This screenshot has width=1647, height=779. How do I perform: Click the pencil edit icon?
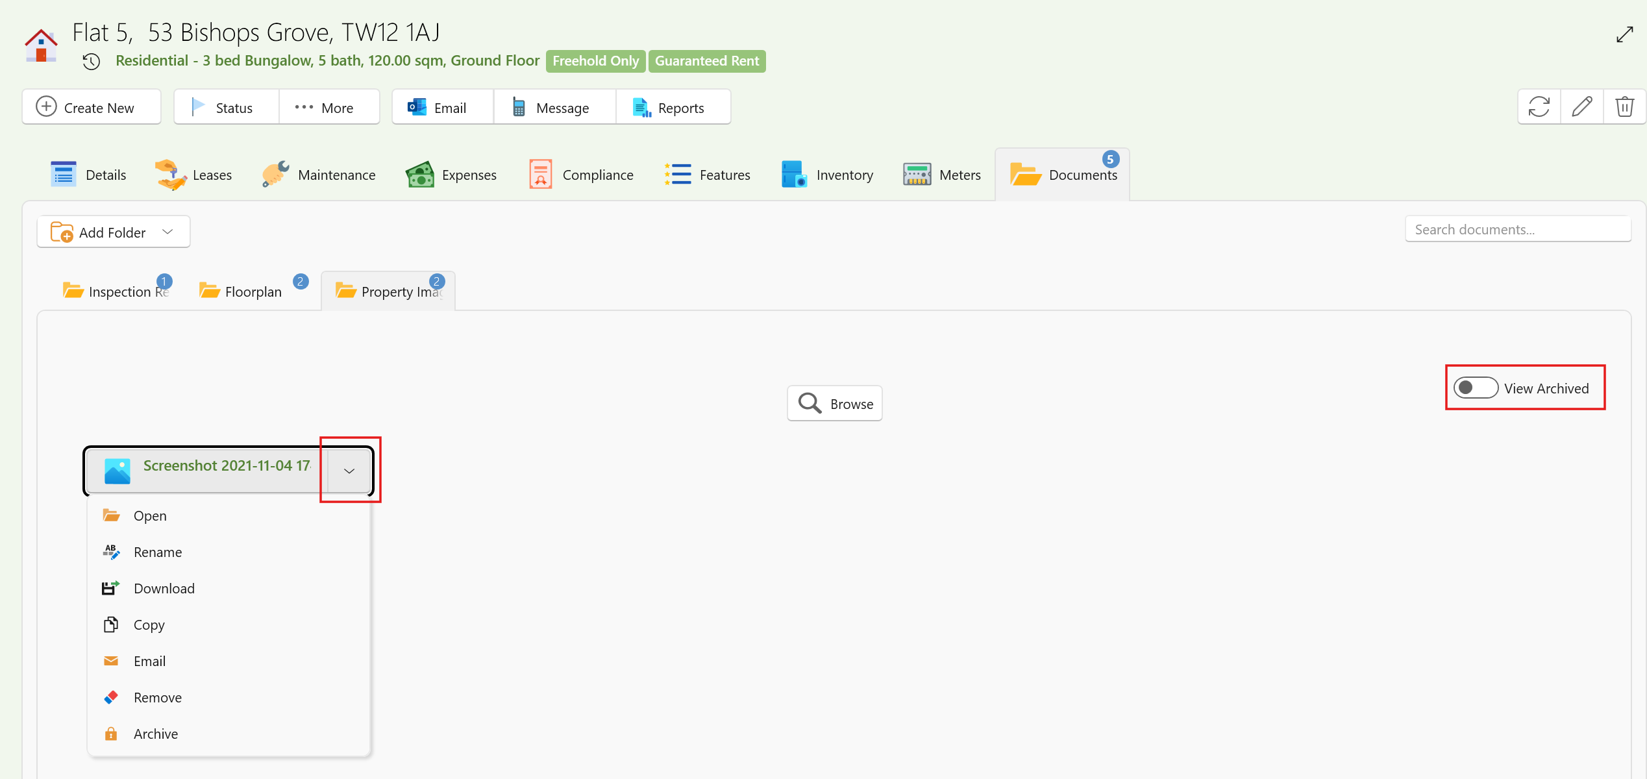pos(1581,106)
